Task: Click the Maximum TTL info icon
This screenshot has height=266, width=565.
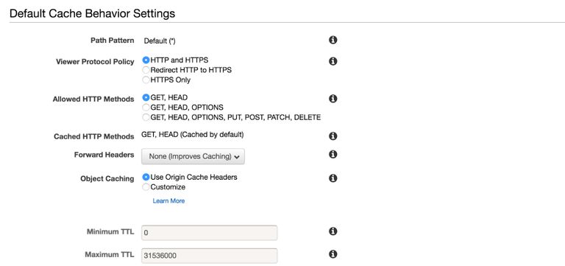Action: tap(333, 254)
